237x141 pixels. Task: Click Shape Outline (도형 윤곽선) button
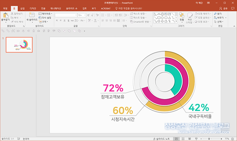point(203,18)
